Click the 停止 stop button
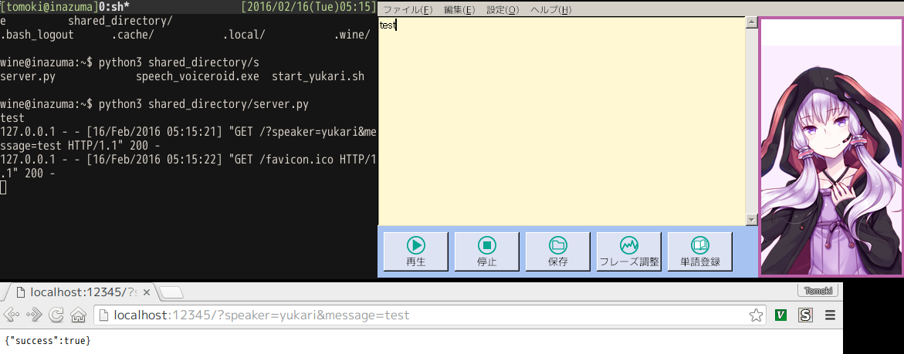This screenshot has height=354, width=904. tap(486, 251)
